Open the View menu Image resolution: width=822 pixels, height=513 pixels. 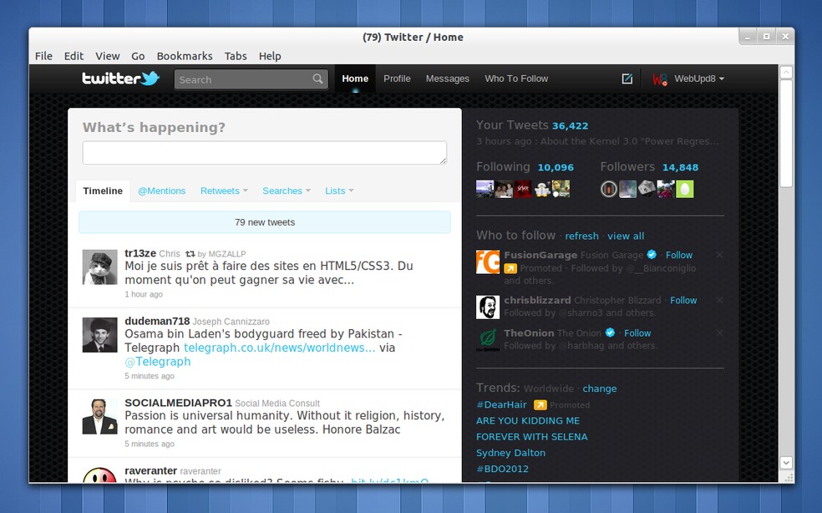(x=108, y=56)
